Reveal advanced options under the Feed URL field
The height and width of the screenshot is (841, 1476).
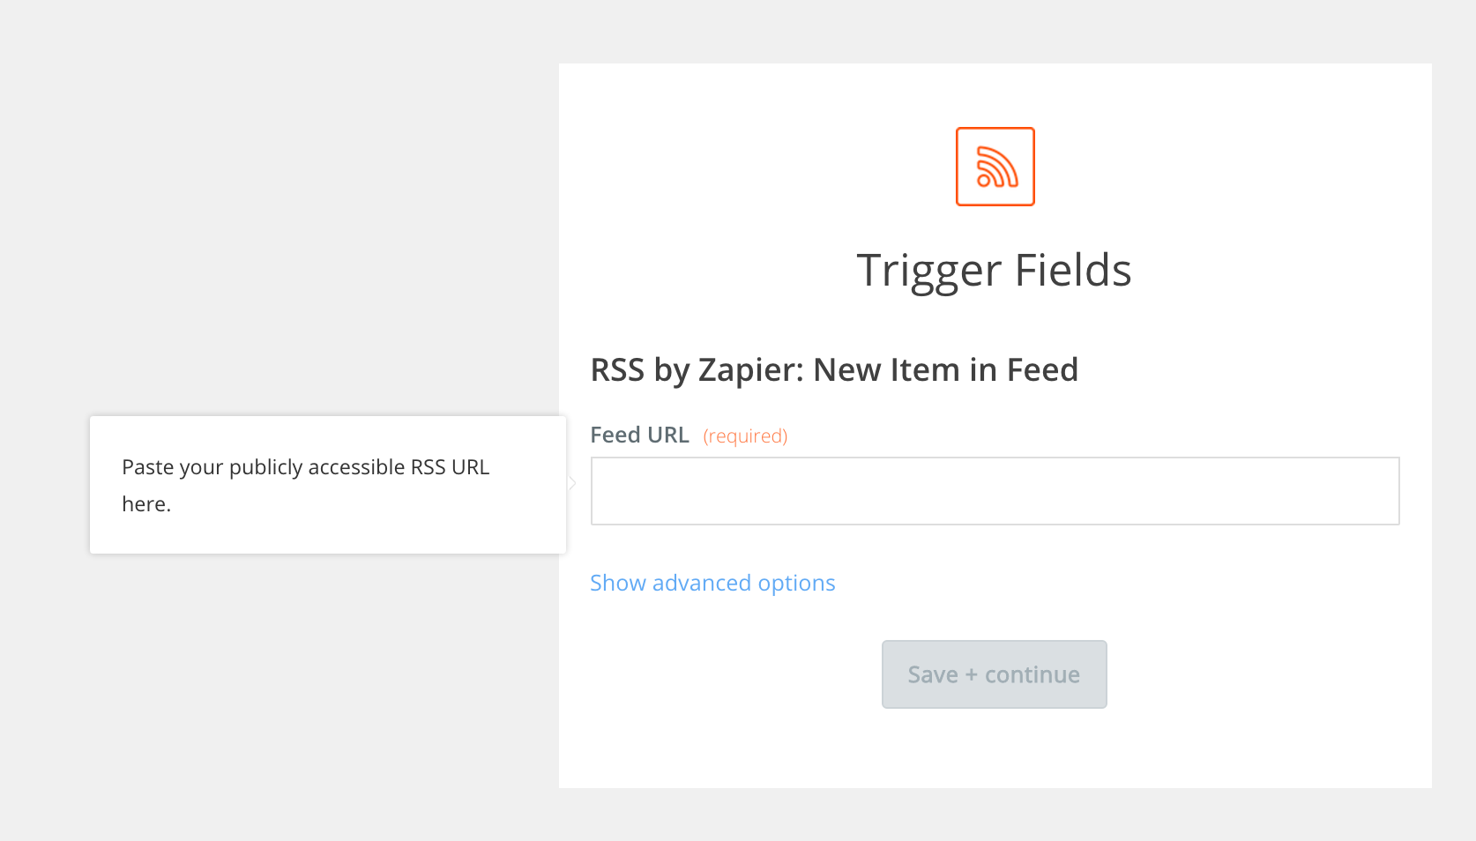pos(712,583)
